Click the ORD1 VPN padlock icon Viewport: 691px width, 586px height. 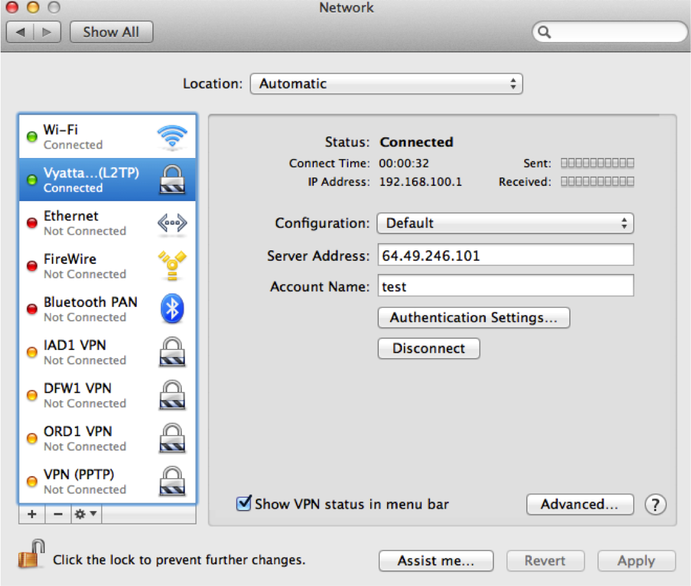[x=172, y=438]
